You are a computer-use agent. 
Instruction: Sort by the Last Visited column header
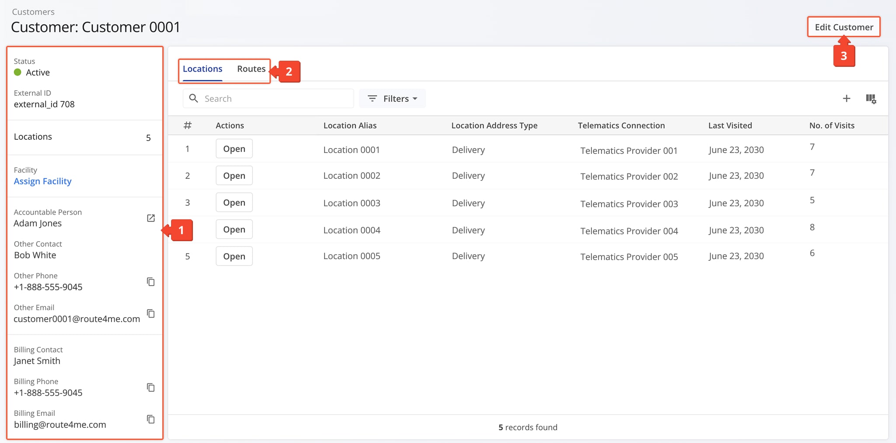(730, 125)
